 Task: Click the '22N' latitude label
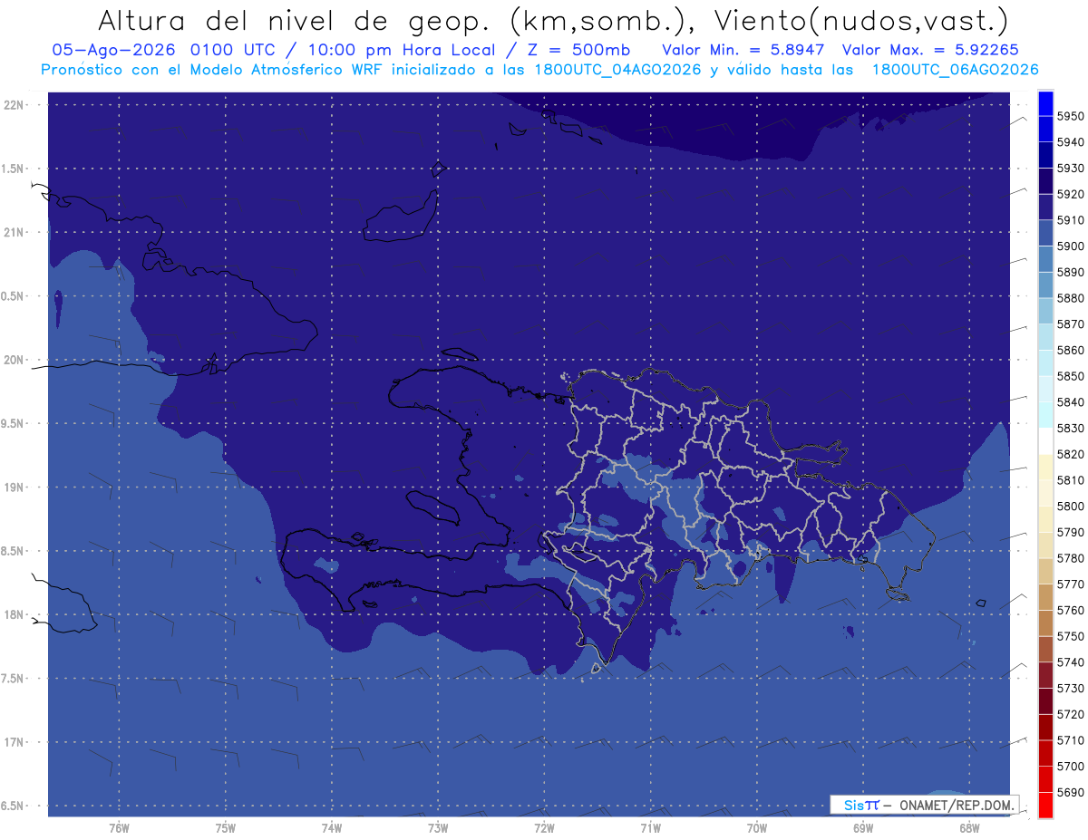pyautogui.click(x=14, y=104)
